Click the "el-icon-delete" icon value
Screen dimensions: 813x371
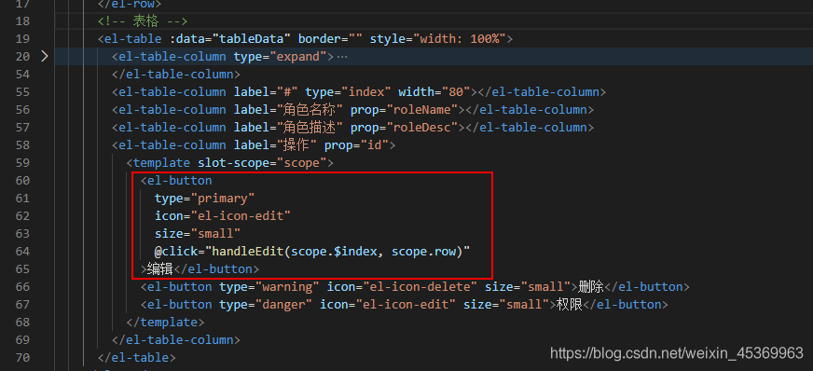[419, 286]
